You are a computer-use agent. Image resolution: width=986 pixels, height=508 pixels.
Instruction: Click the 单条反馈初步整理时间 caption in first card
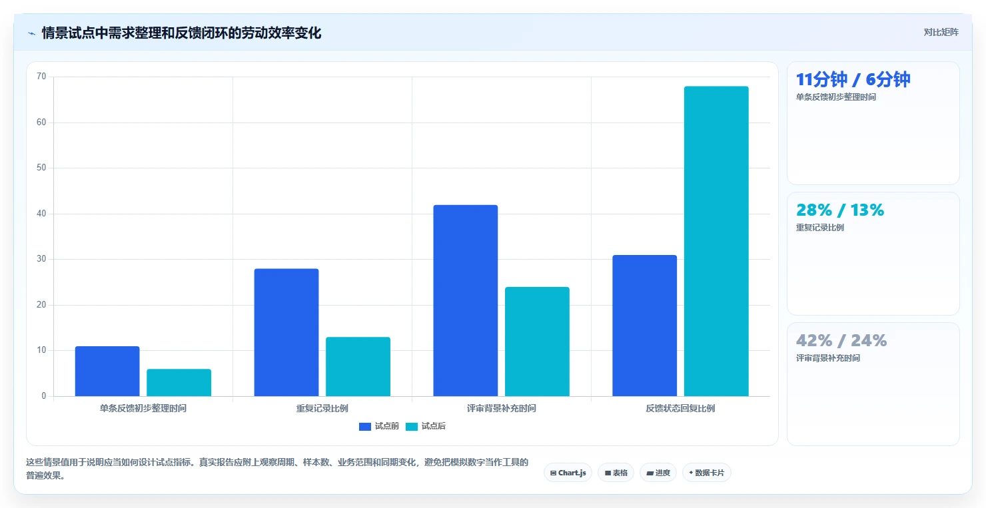[836, 97]
